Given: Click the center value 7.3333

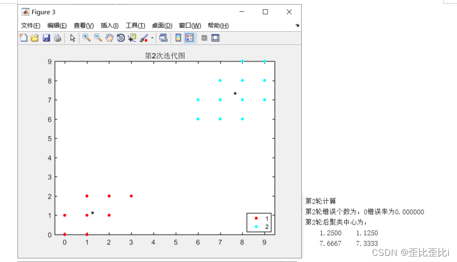Looking at the screenshot, I should coord(367,244).
